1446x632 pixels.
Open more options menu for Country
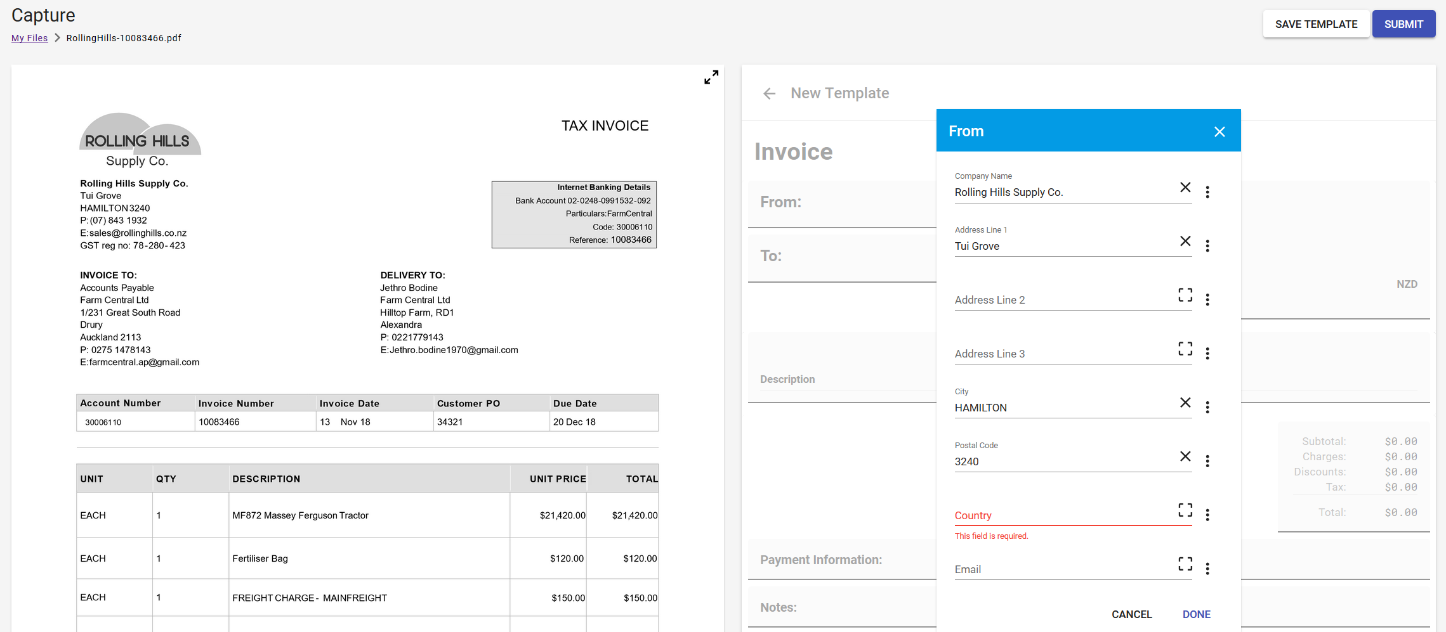1207,515
